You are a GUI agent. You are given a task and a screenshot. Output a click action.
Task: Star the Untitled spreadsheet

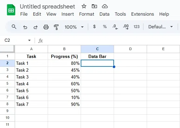(x=84, y=6)
